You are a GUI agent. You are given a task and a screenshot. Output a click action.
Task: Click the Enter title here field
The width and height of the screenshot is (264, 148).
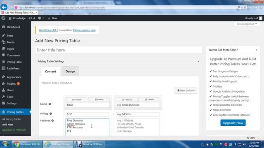pyautogui.click(x=118, y=50)
